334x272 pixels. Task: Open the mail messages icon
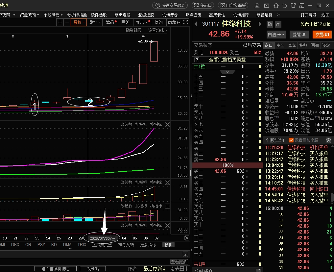point(267,6)
